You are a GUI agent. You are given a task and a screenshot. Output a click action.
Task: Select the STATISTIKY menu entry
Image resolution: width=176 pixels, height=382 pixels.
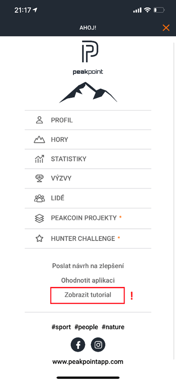[88, 159]
